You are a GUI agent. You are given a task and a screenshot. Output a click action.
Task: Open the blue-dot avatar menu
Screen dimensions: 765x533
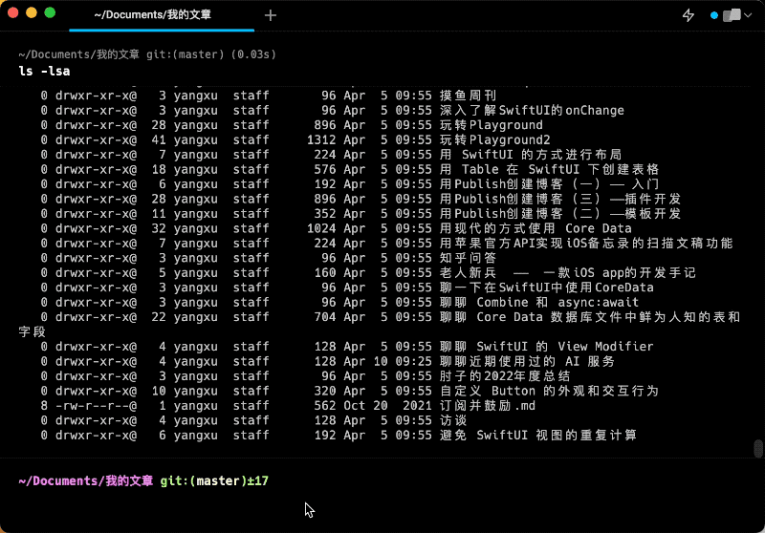pyautogui.click(x=731, y=15)
